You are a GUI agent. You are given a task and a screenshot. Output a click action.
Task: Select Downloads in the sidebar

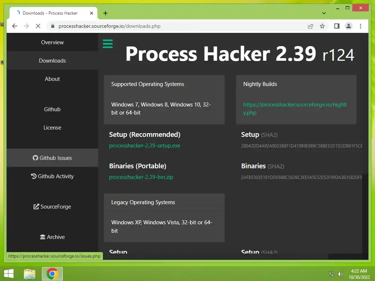[x=52, y=61]
